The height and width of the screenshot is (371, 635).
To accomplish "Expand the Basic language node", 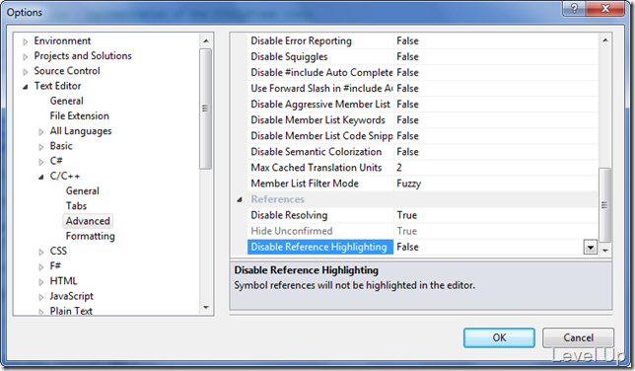I will (x=40, y=147).
